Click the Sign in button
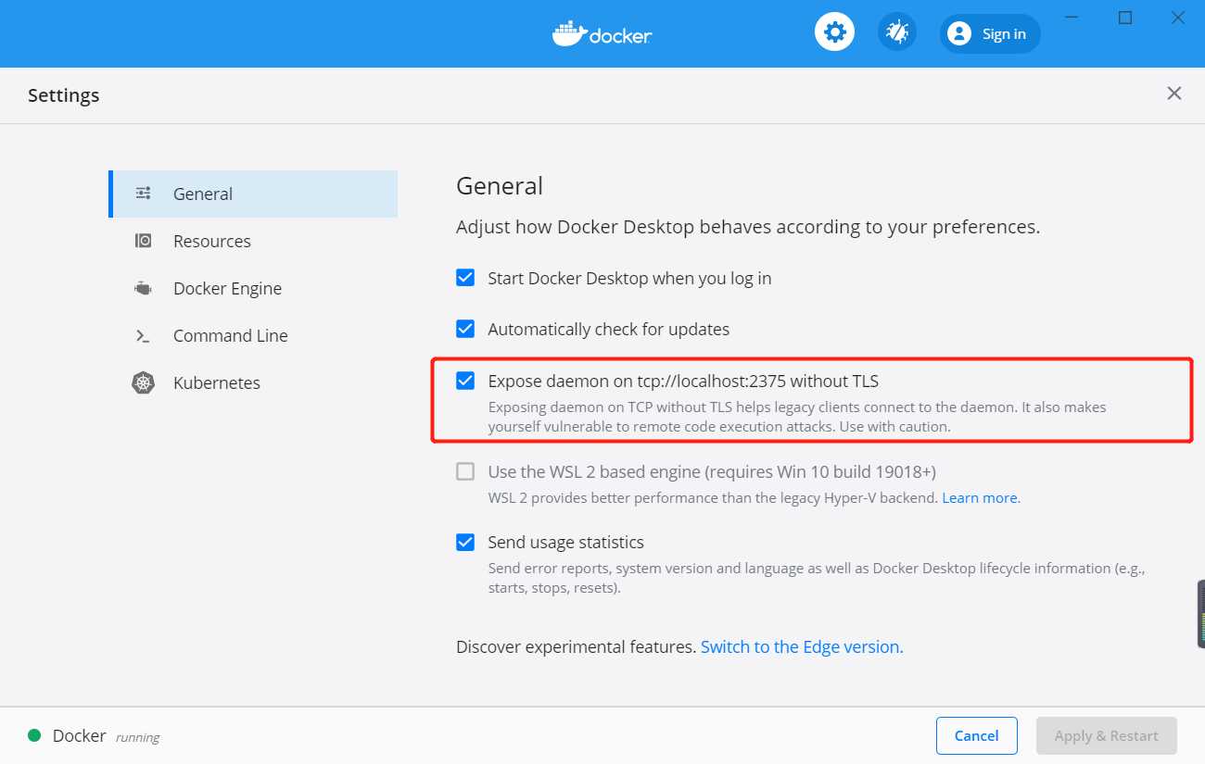This screenshot has height=764, width=1205. [990, 33]
